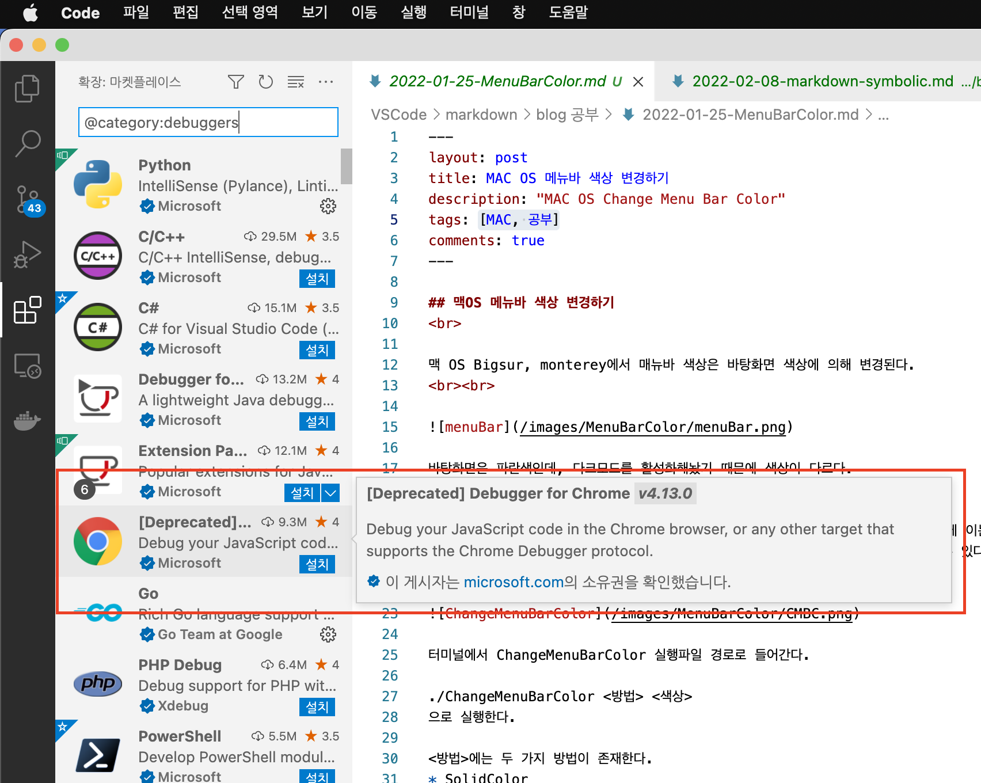Select the PHP Debug extension icon
Image resolution: width=981 pixels, height=783 pixels.
coord(98,683)
